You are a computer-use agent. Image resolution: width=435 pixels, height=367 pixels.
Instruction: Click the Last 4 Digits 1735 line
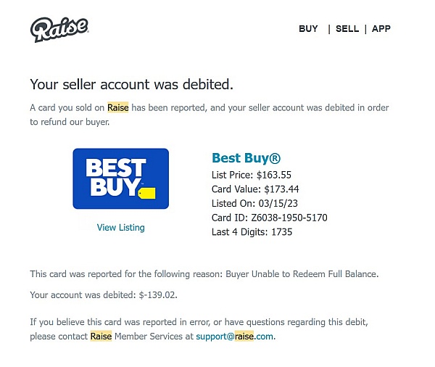click(252, 232)
